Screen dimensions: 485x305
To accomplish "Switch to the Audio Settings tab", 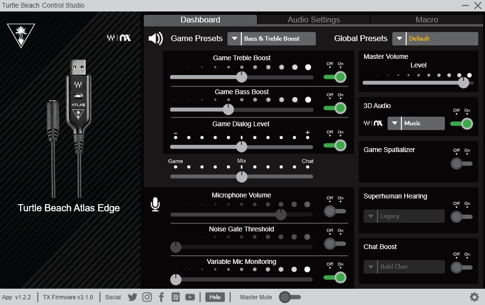I will click(x=313, y=20).
